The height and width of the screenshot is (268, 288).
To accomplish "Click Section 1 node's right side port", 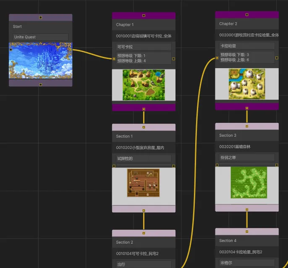I will [174, 166].
